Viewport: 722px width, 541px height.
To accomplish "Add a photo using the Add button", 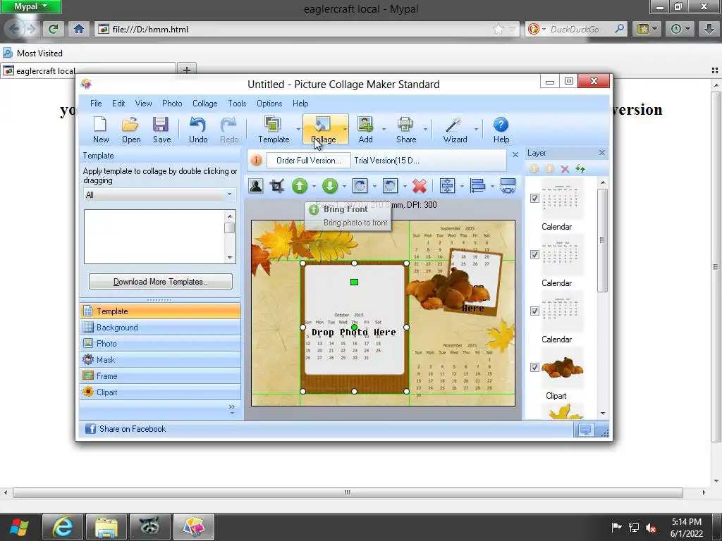I will pos(365,130).
